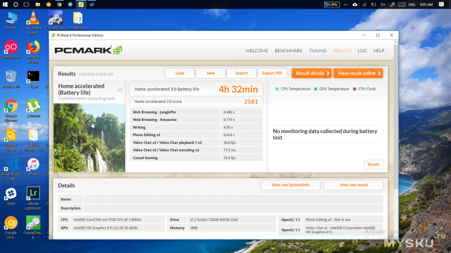
Task: Click the Video Chat encoding v2 row
Action: (x=196, y=150)
